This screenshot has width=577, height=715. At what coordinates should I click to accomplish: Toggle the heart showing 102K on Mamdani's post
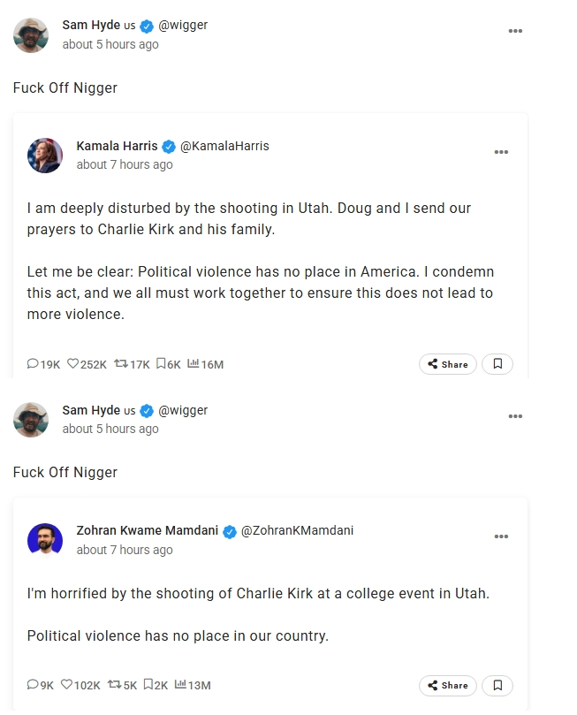[66, 684]
